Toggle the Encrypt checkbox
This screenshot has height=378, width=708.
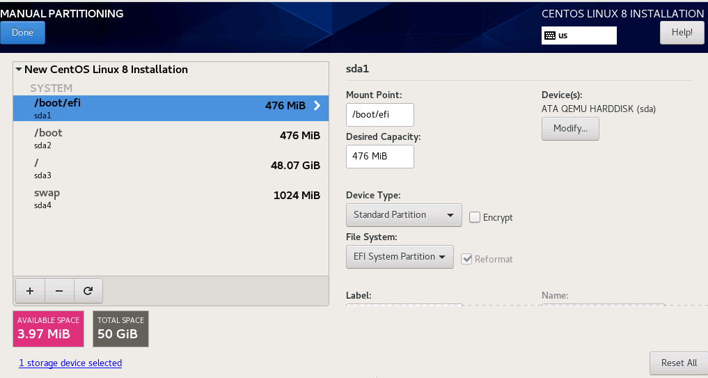(475, 217)
